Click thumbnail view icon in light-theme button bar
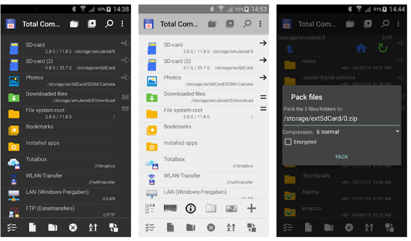 (x=171, y=208)
